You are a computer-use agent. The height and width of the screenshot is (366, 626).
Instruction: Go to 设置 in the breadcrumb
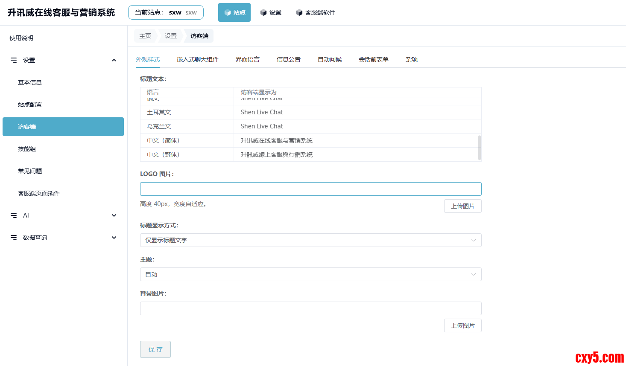coord(171,36)
